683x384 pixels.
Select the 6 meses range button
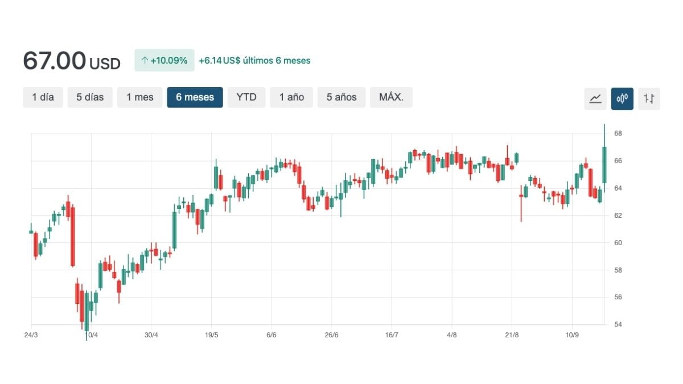(195, 97)
